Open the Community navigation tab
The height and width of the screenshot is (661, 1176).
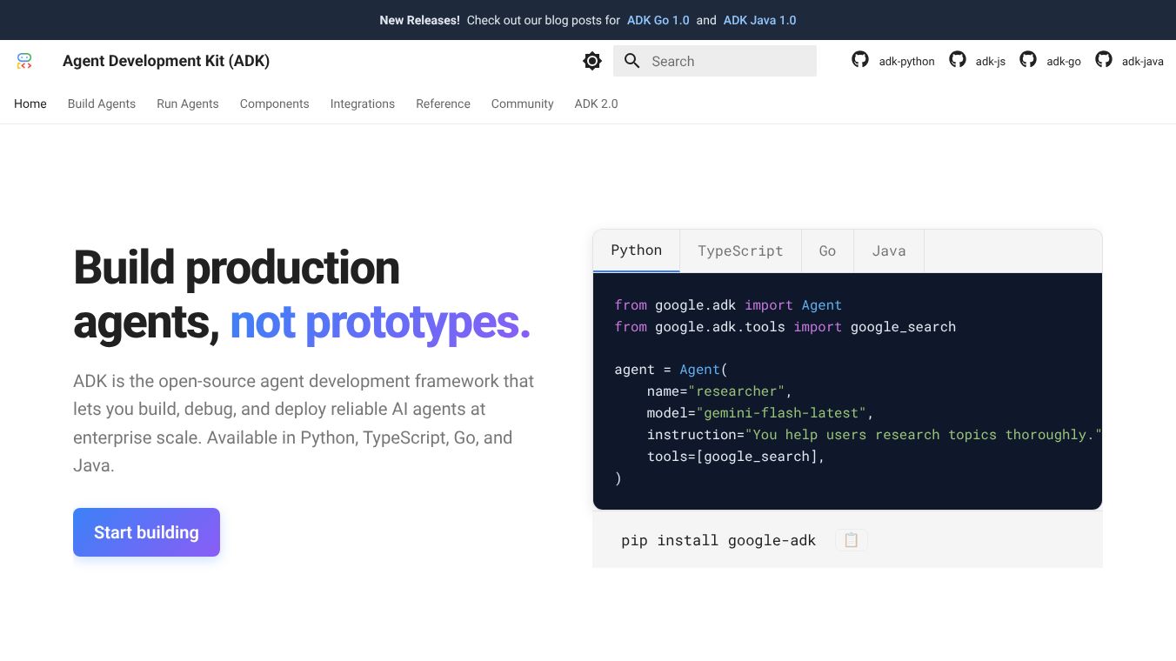tap(523, 103)
